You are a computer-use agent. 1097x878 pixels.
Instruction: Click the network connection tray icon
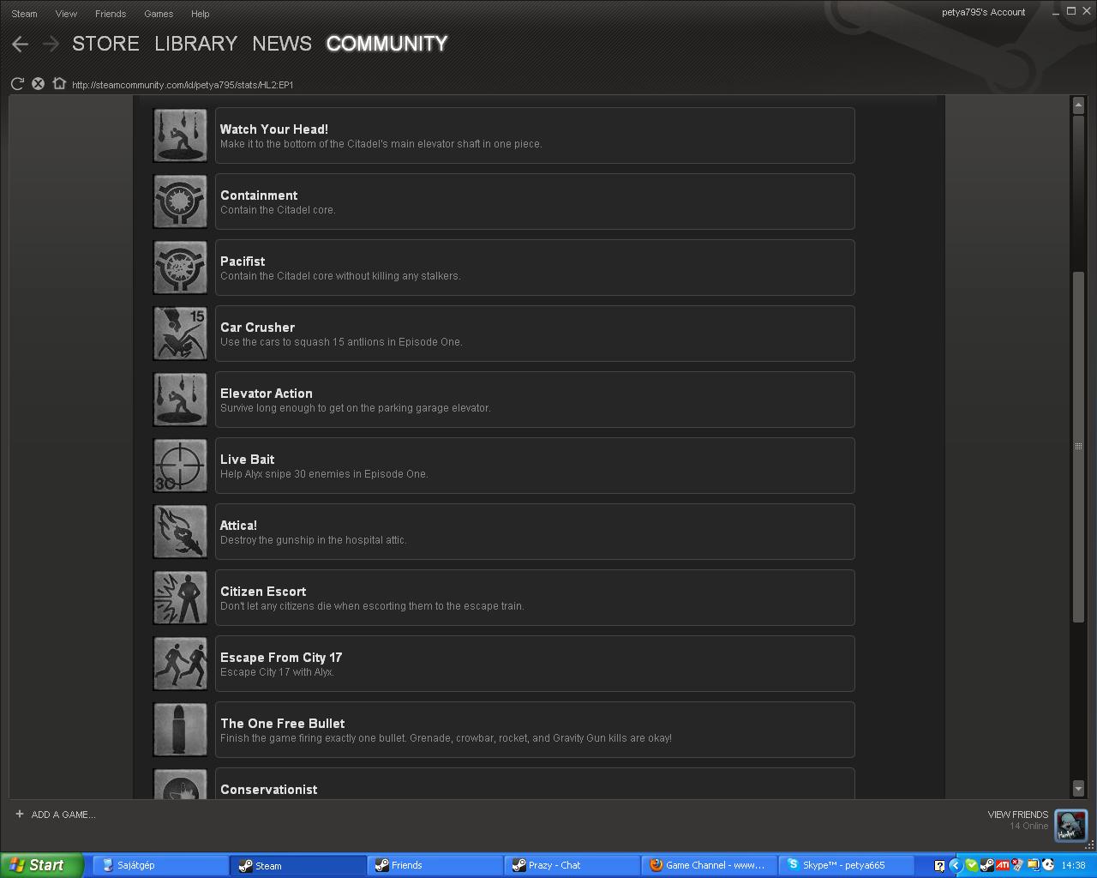tap(1018, 865)
